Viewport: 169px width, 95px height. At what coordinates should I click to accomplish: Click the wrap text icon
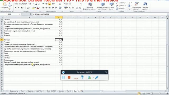(60, 4)
